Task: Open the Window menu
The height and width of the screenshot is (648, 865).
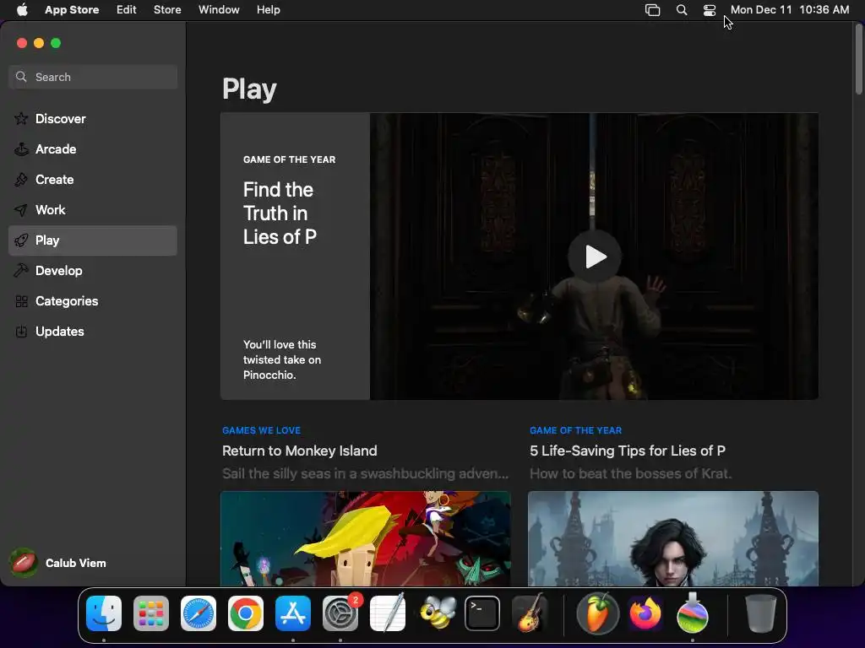Action: [x=219, y=10]
